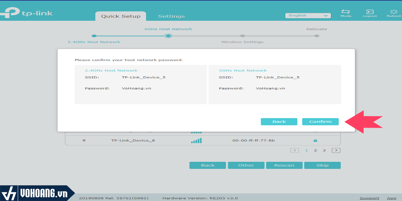The image size is (402, 201).
Task: Click the Rescan button
Action: 284,165
